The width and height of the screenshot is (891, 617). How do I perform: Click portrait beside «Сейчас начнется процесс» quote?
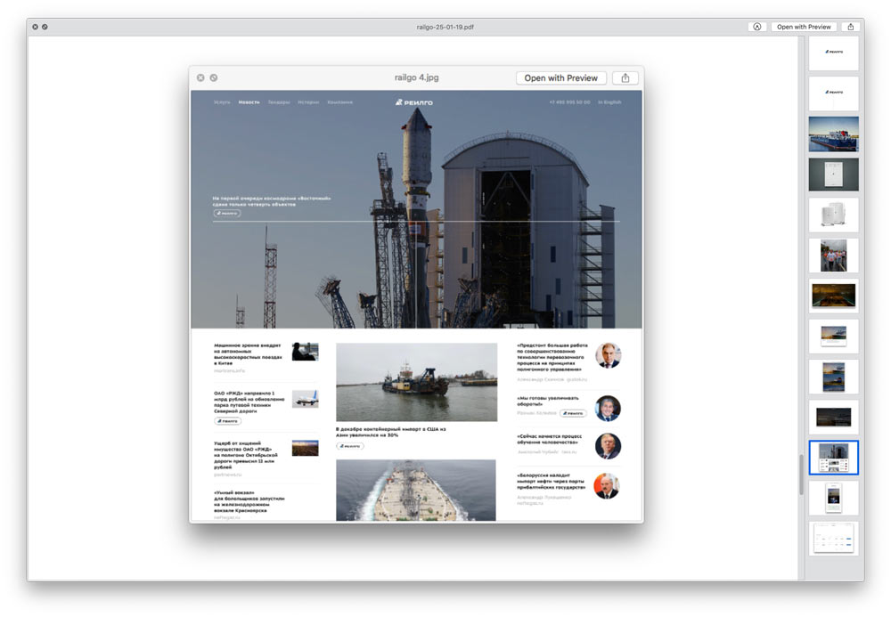coord(608,446)
